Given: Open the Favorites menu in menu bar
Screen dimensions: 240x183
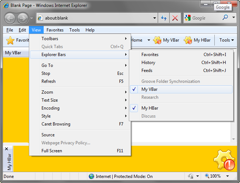Looking at the screenshot, I should point(55,30).
